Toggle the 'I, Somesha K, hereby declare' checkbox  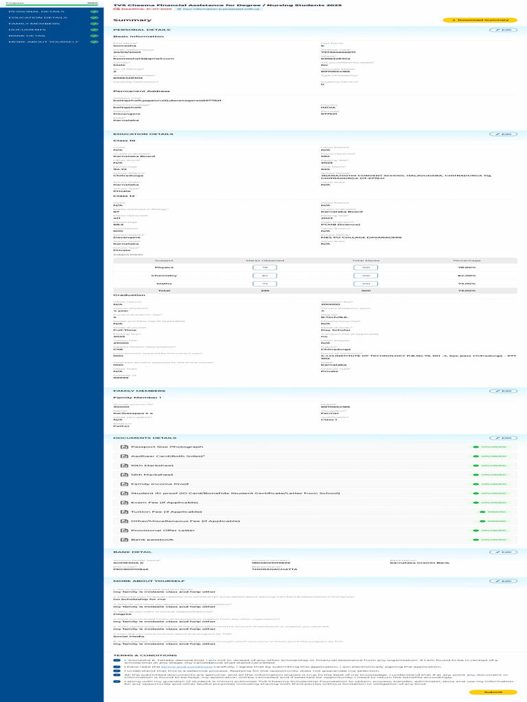tap(117, 660)
